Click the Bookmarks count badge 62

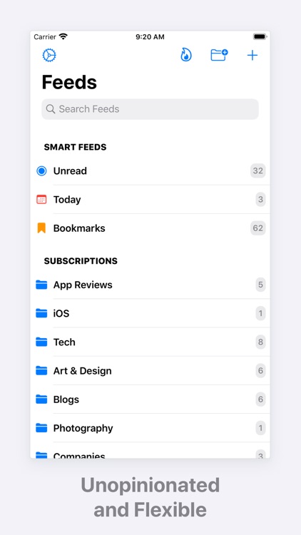[258, 228]
